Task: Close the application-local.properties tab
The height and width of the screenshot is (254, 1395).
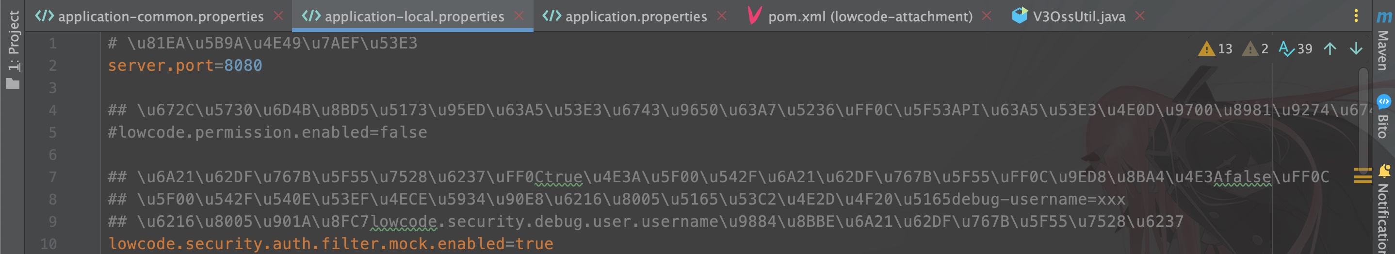Action: coord(519,16)
